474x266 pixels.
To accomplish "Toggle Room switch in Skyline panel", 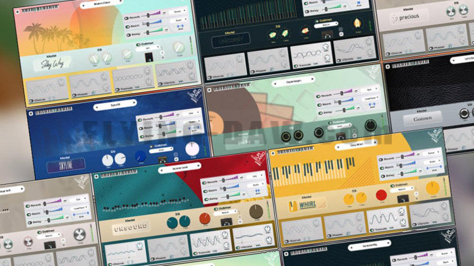I will click(x=141, y=128).
